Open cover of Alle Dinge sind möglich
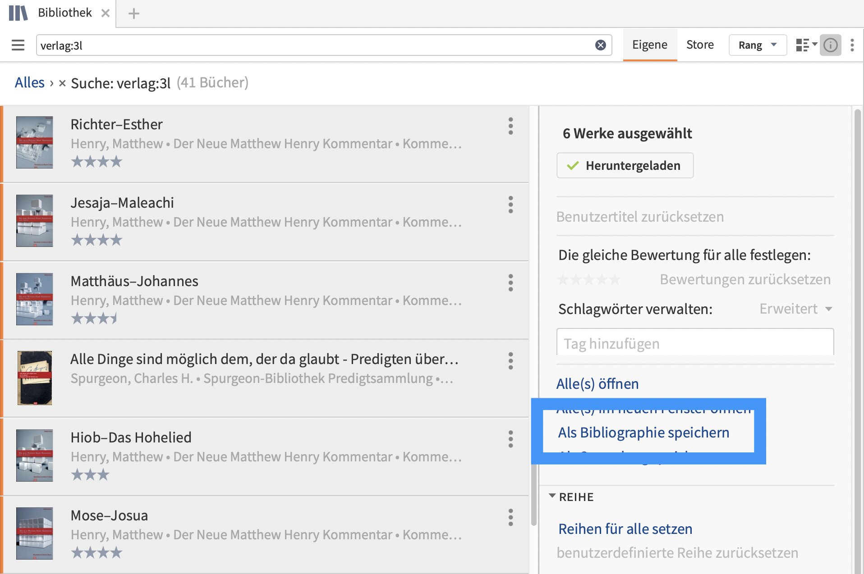 34,378
